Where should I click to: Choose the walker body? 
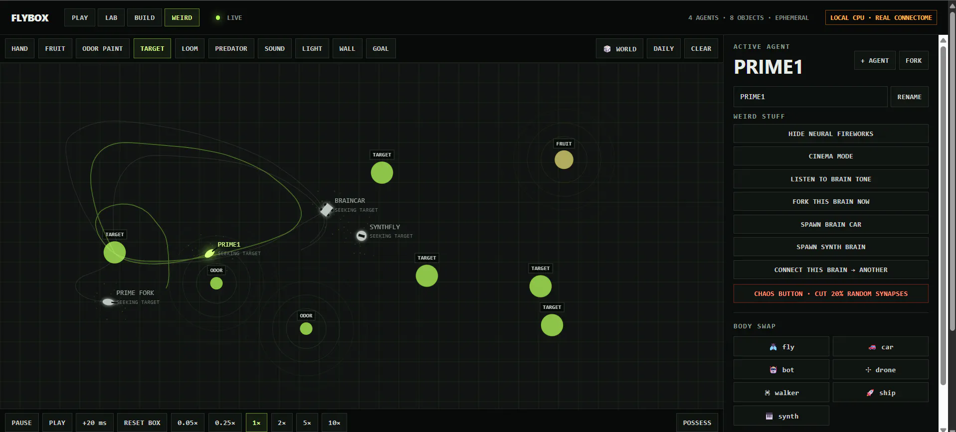click(781, 393)
